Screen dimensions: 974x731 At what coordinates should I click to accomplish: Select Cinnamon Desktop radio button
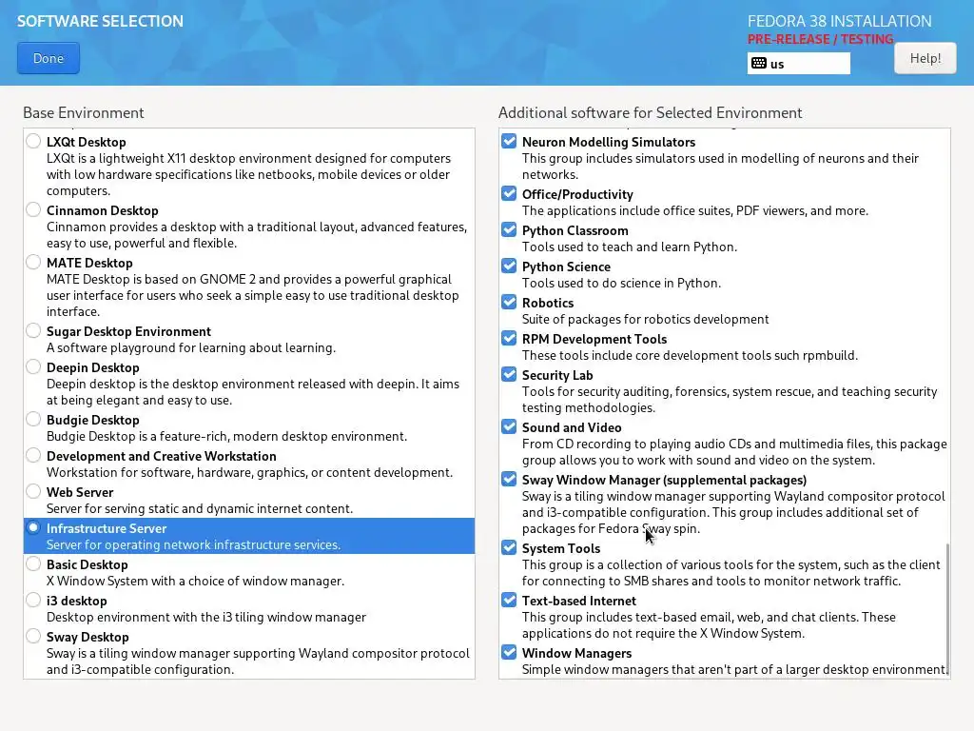33,209
